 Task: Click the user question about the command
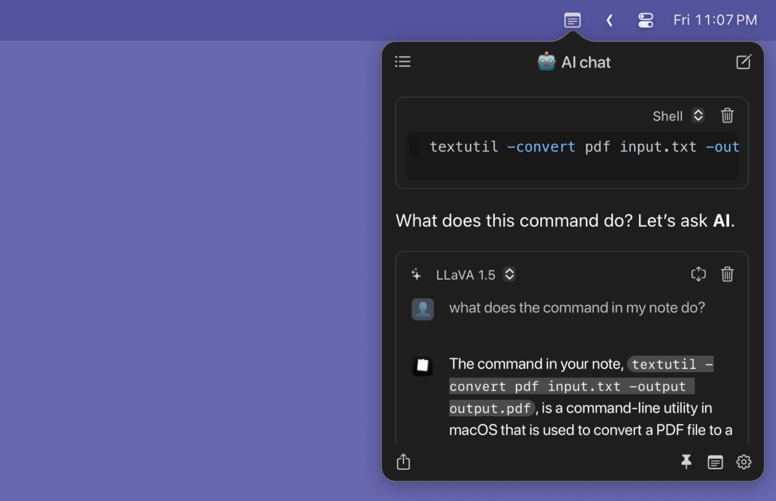click(x=577, y=308)
